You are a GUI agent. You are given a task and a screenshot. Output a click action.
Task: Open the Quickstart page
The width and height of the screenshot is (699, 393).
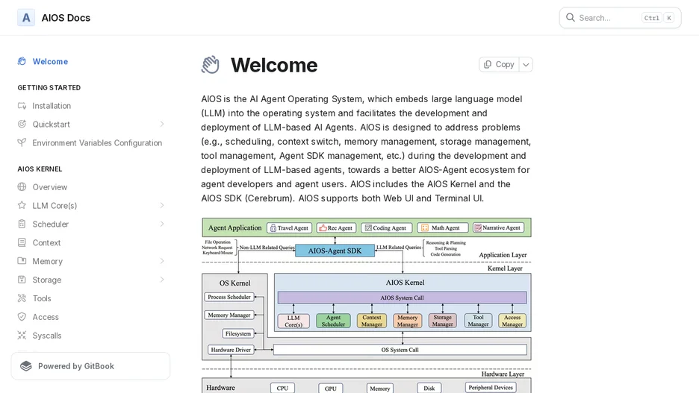tap(52, 125)
